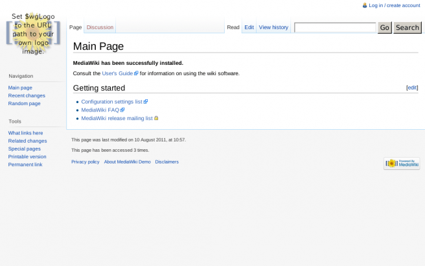Open the View history tab
The height and width of the screenshot is (266, 425).
[273, 27]
